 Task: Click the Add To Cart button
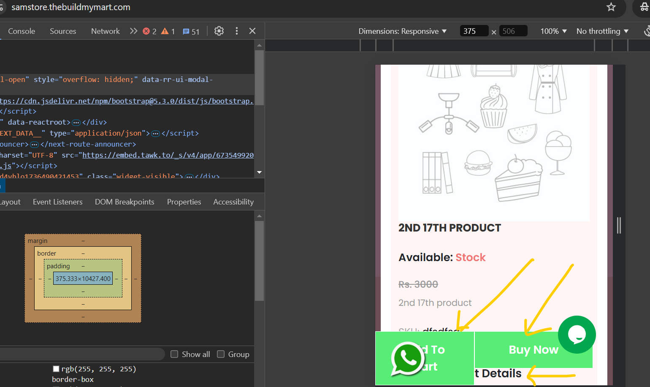pyautogui.click(x=425, y=358)
